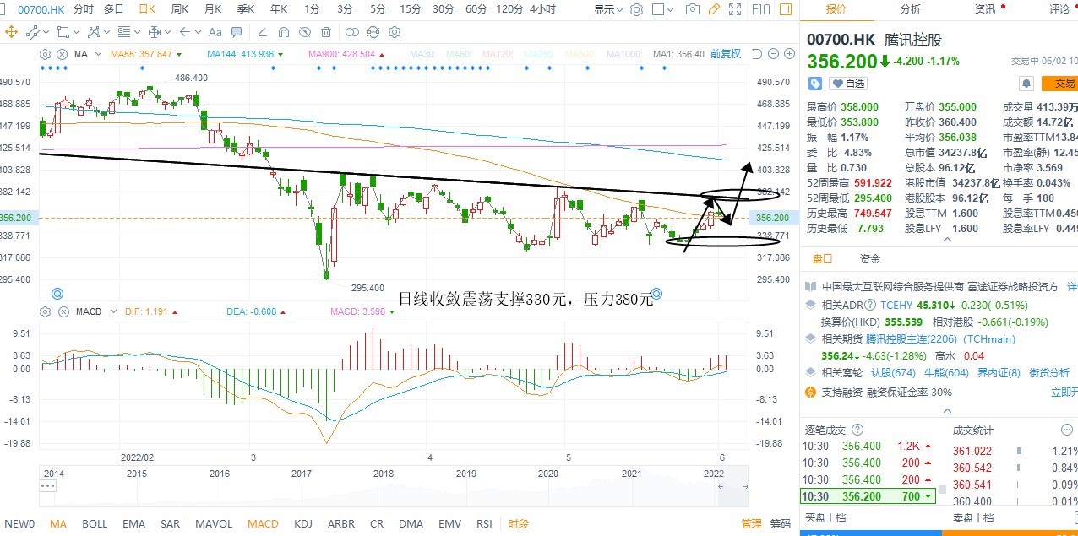Open the 分析 analysis tab

click(911, 9)
